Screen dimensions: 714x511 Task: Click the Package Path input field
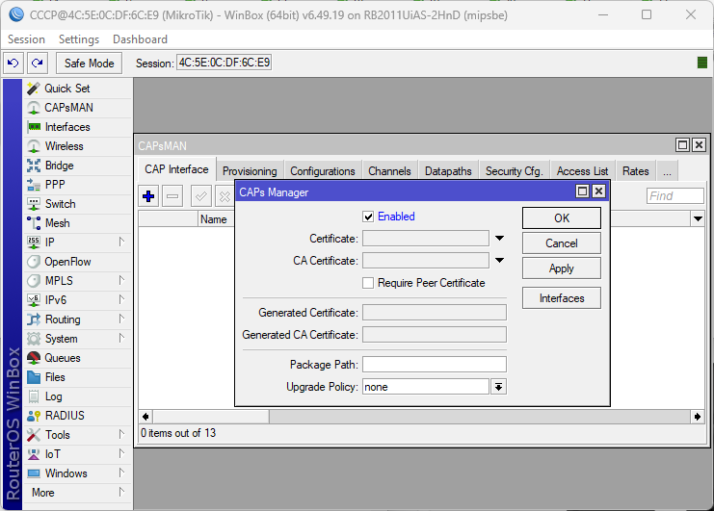click(x=435, y=365)
